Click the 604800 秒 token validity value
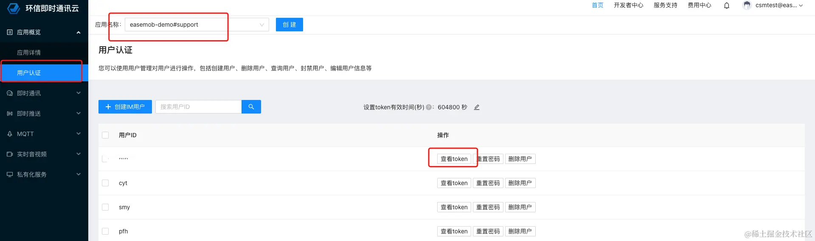Image resolution: width=815 pixels, height=241 pixels. pyautogui.click(x=452, y=107)
